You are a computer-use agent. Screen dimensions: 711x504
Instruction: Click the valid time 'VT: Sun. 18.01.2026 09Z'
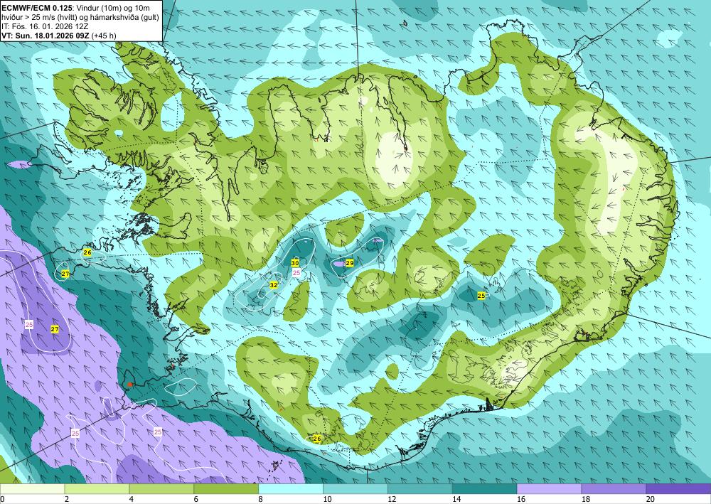point(46,36)
